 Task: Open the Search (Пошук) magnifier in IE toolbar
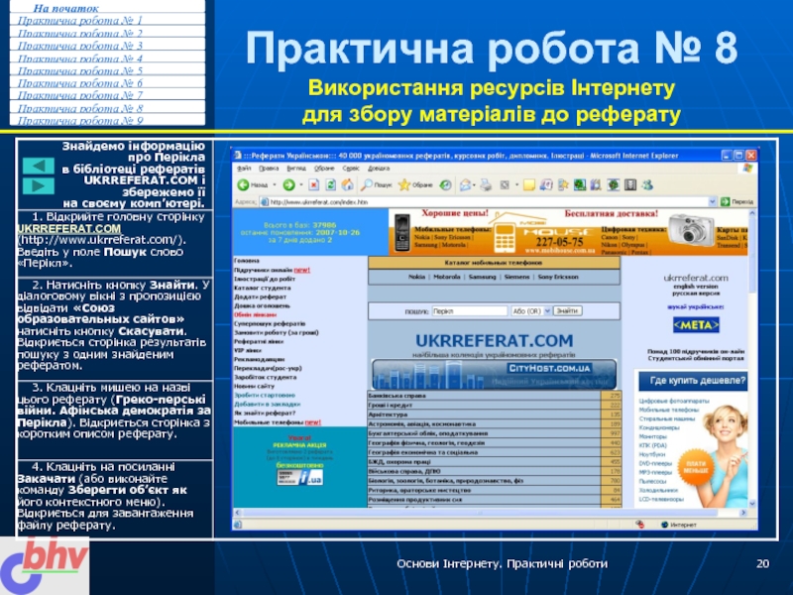pos(376,185)
